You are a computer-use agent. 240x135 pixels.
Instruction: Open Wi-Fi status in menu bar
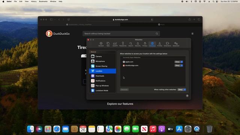pos(204,1)
